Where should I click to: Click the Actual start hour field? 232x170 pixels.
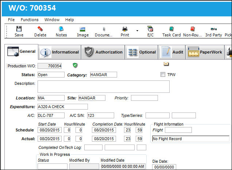pos(67,139)
